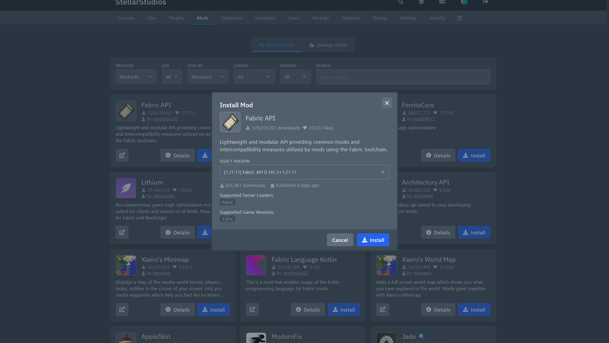Click the sign out icon in header

tap(485, 2)
